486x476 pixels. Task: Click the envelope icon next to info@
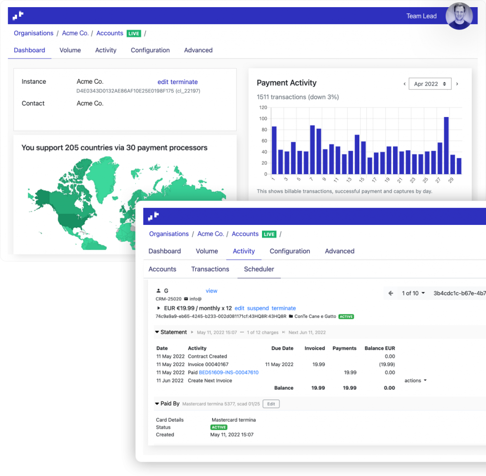[x=186, y=299]
